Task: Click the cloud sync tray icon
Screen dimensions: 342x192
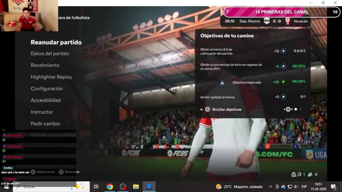Action: coord(283,187)
